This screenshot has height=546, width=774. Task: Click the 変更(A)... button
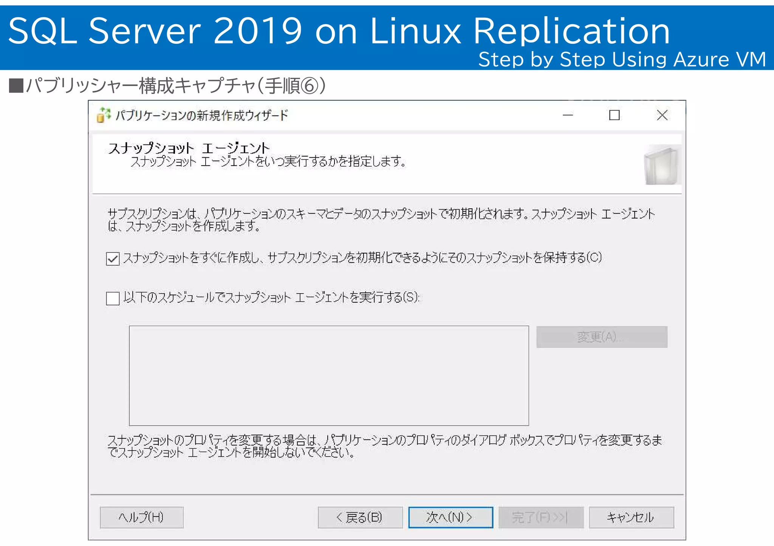[602, 337]
